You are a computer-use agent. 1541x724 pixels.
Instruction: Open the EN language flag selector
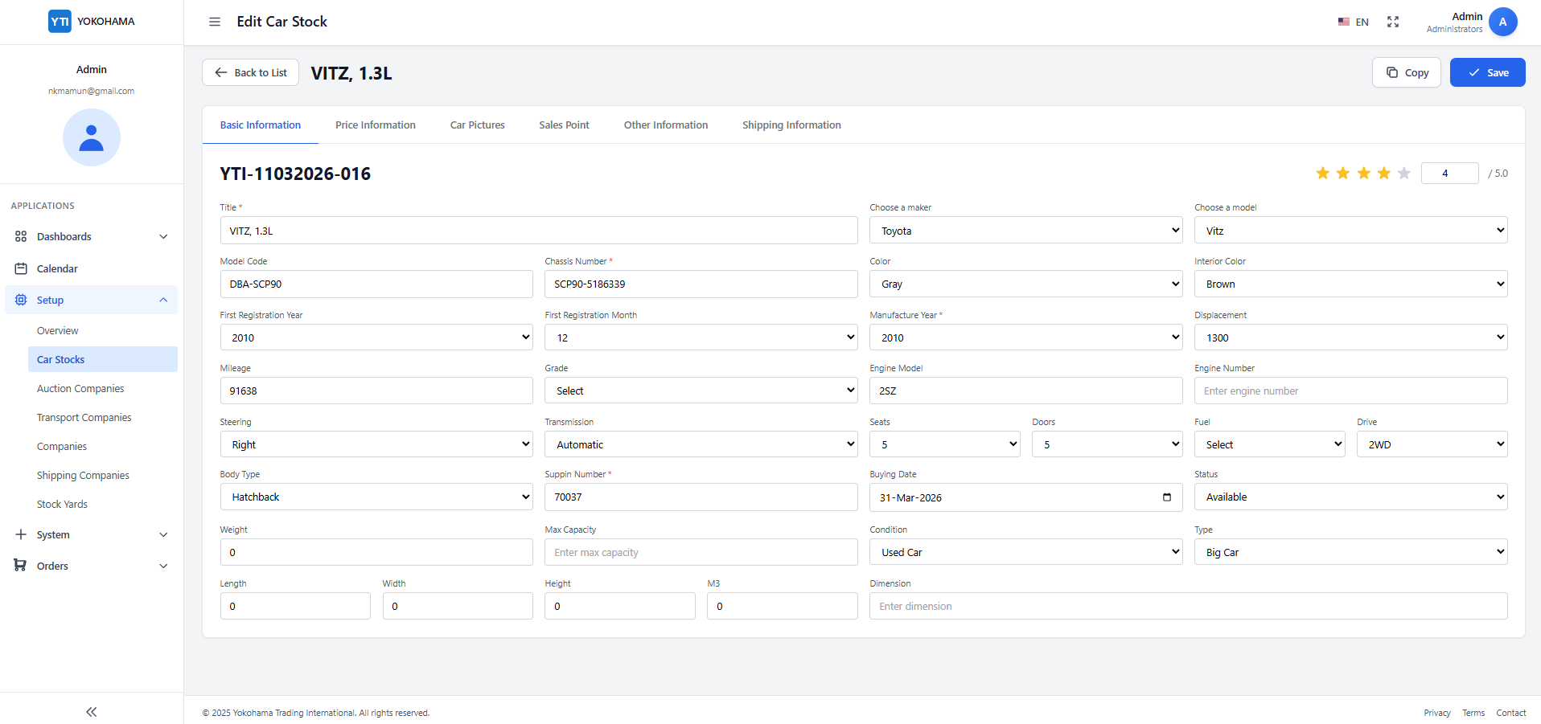(1353, 22)
